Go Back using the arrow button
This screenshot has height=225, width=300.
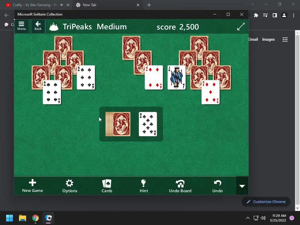(38, 26)
